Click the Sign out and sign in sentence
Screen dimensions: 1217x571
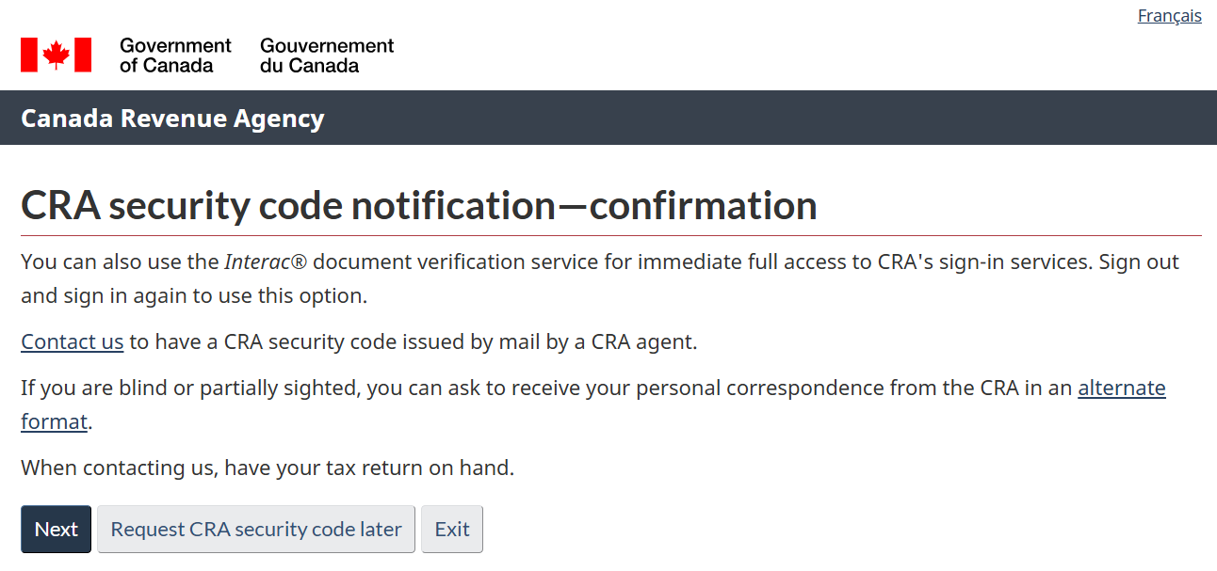click(193, 295)
